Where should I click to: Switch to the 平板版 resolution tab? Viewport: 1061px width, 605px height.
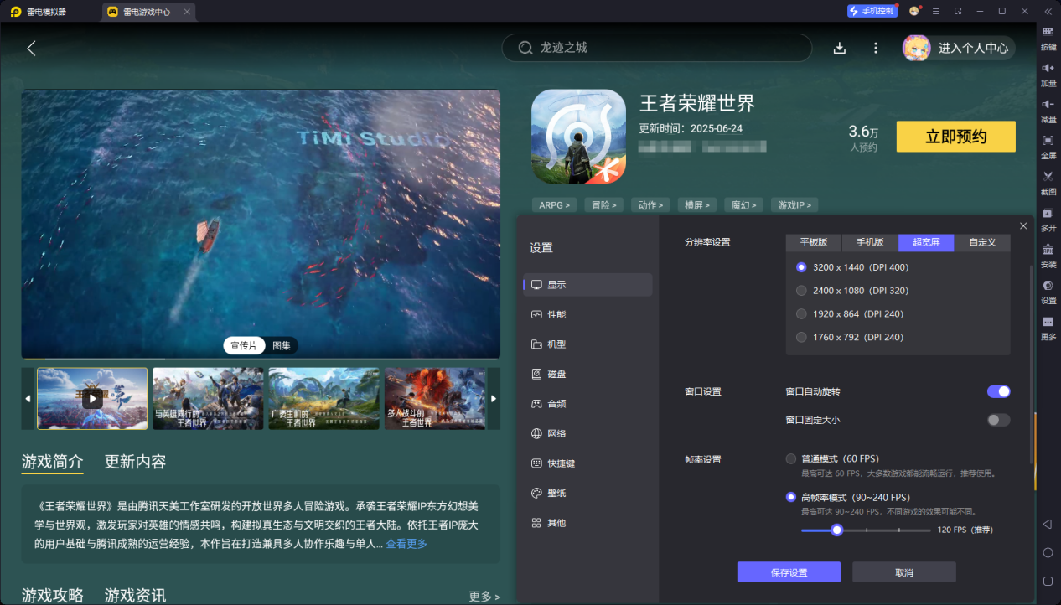(x=813, y=242)
